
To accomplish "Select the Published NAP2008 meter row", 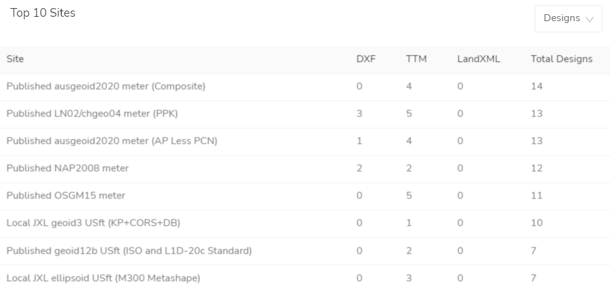I will click(305, 168).
